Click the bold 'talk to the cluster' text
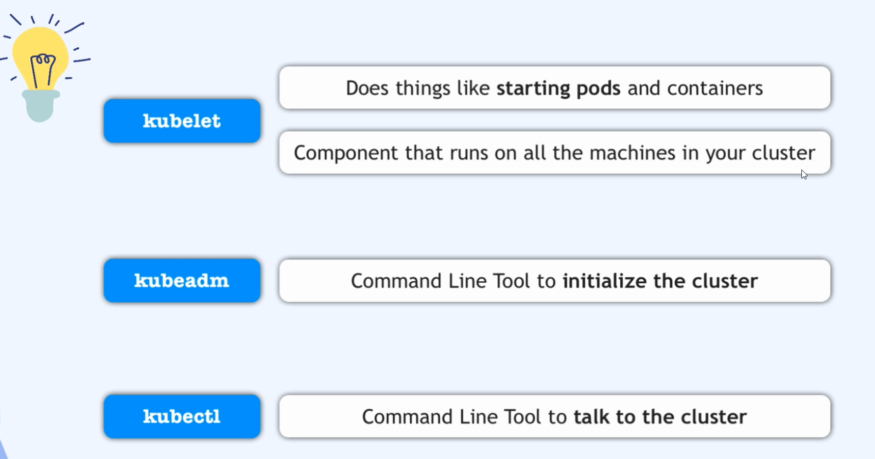This screenshot has width=875, height=459. tap(660, 417)
